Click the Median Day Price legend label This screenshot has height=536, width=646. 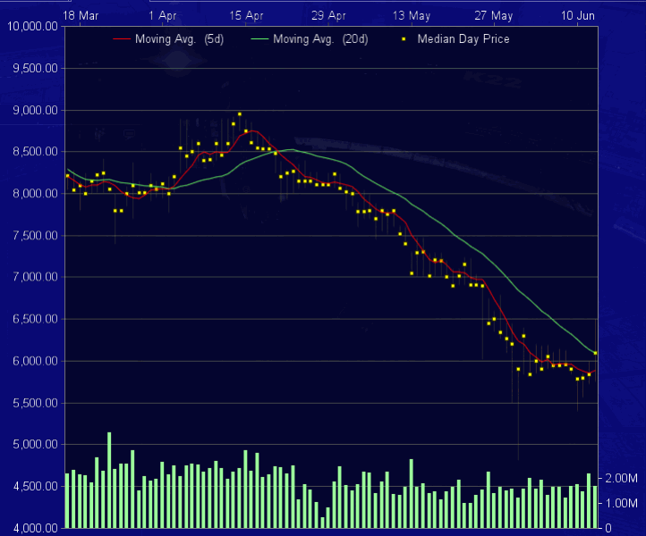463,39
